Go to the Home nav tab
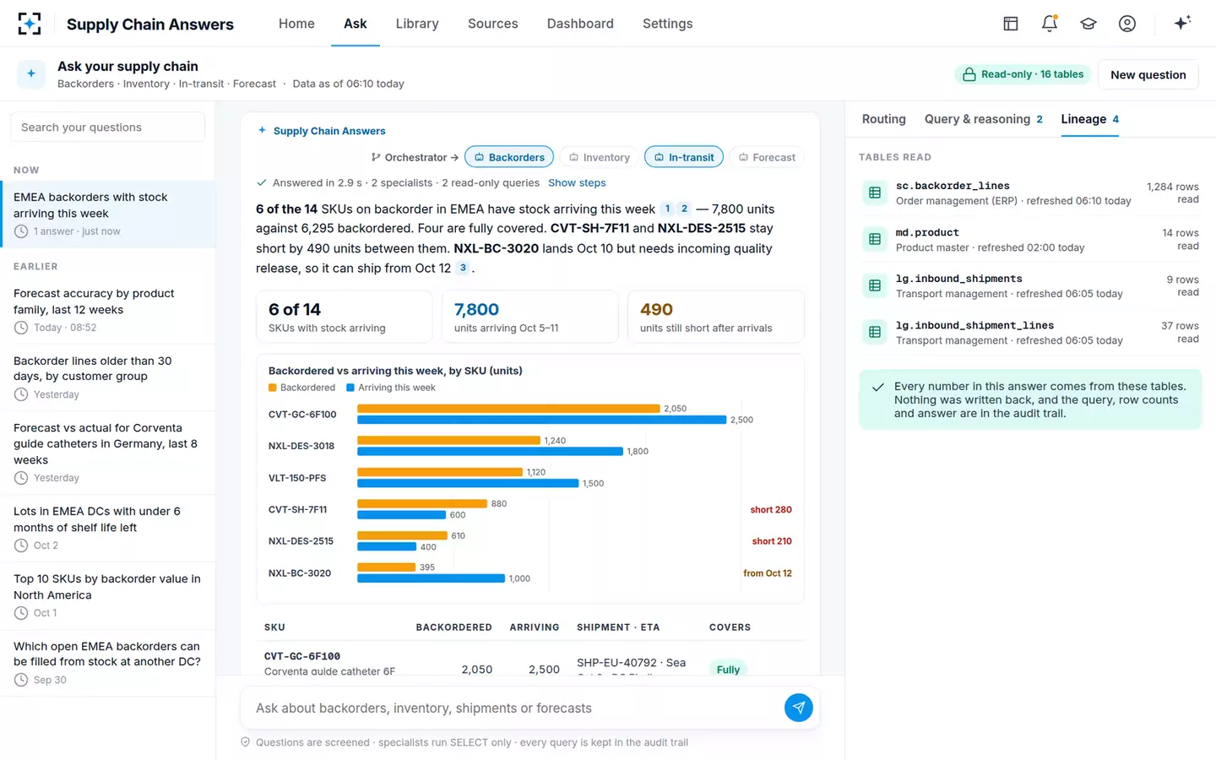 (296, 24)
